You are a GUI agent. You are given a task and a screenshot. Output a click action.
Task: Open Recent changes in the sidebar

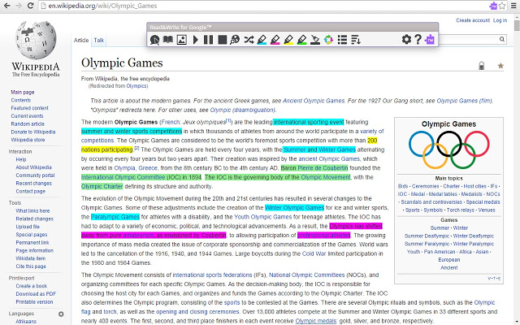[x=34, y=183]
